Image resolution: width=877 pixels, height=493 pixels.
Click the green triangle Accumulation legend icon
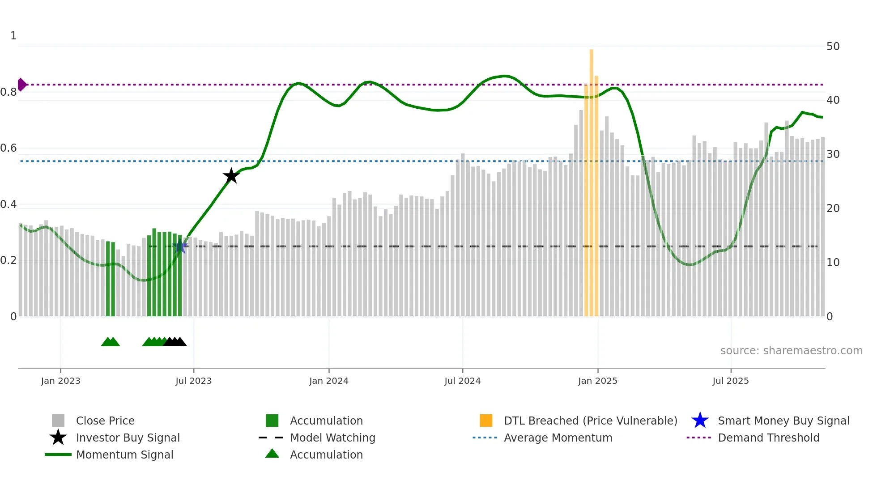(x=272, y=454)
